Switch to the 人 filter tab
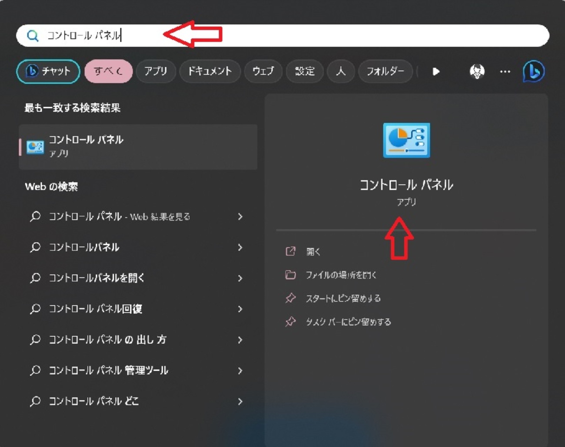 341,71
